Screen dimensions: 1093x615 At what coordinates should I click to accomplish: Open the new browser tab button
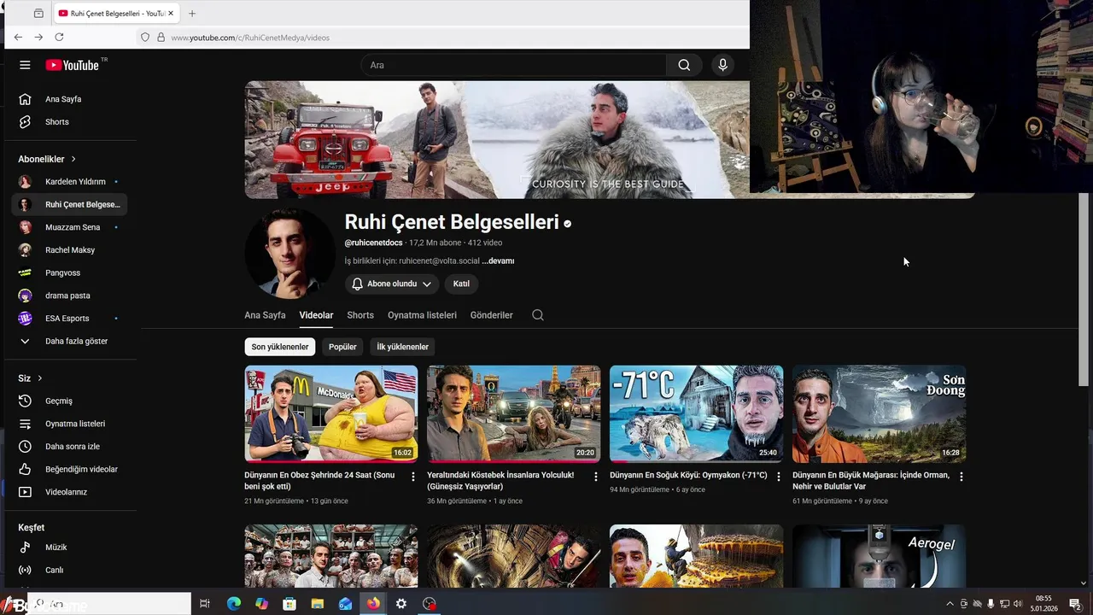coord(192,14)
